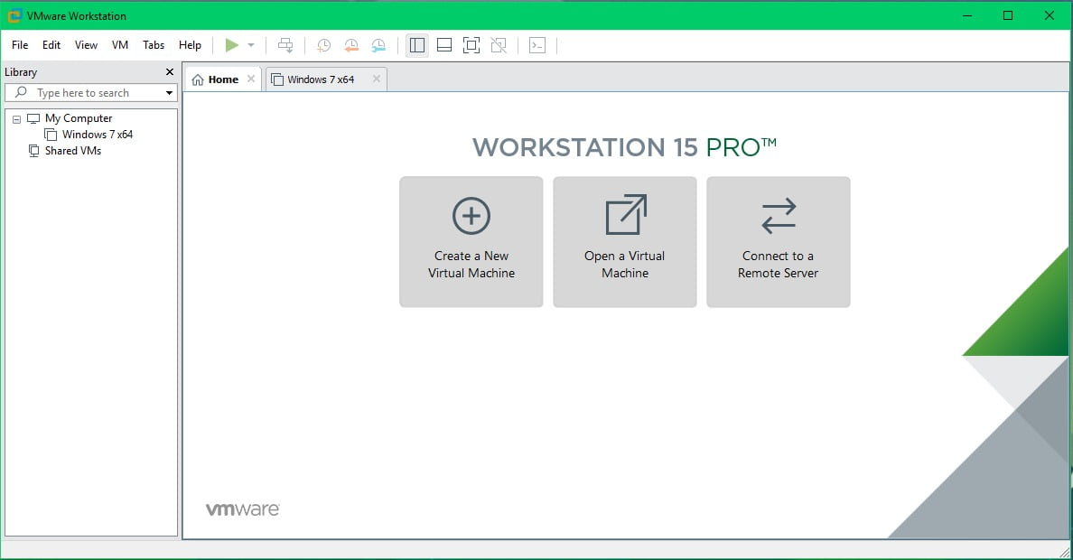1073x560 pixels.
Task: Close the Home tab
Action: coord(251,79)
